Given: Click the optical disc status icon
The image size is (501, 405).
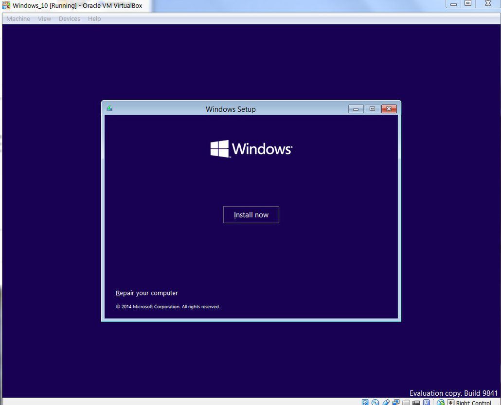Looking at the screenshot, I should click(x=376, y=403).
